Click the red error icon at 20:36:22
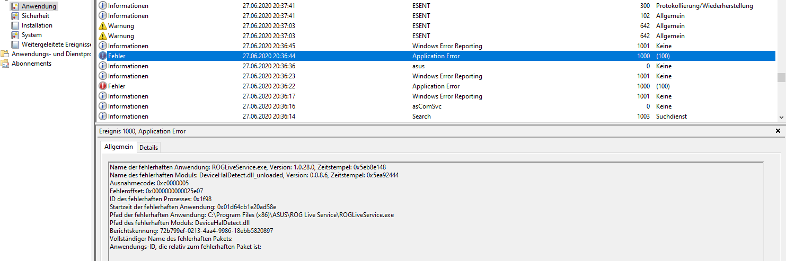 click(x=103, y=86)
